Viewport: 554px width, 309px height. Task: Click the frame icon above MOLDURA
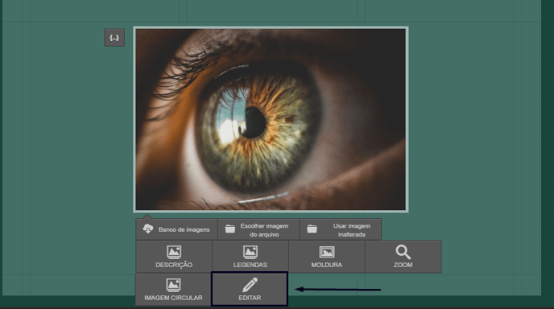click(x=327, y=252)
